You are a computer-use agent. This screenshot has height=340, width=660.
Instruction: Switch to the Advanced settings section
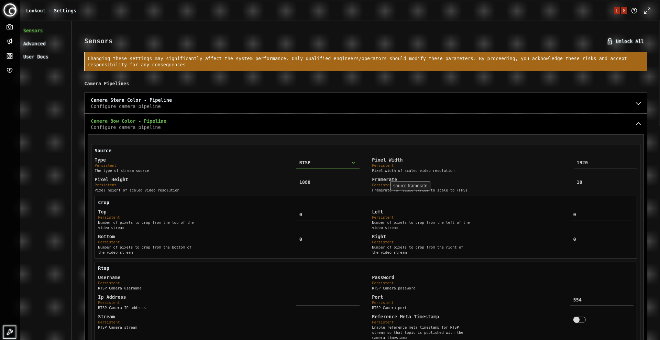(x=34, y=44)
